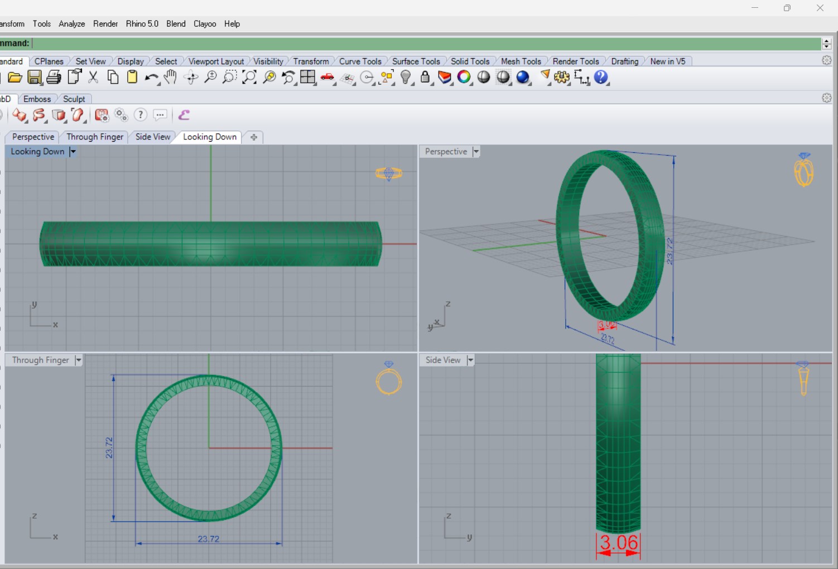Click the Command input field
The image size is (838, 569).
(x=426, y=44)
